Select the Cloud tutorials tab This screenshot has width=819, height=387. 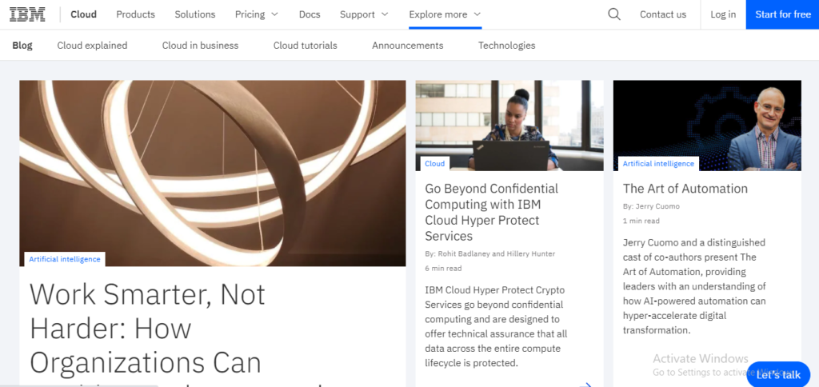[x=305, y=46]
